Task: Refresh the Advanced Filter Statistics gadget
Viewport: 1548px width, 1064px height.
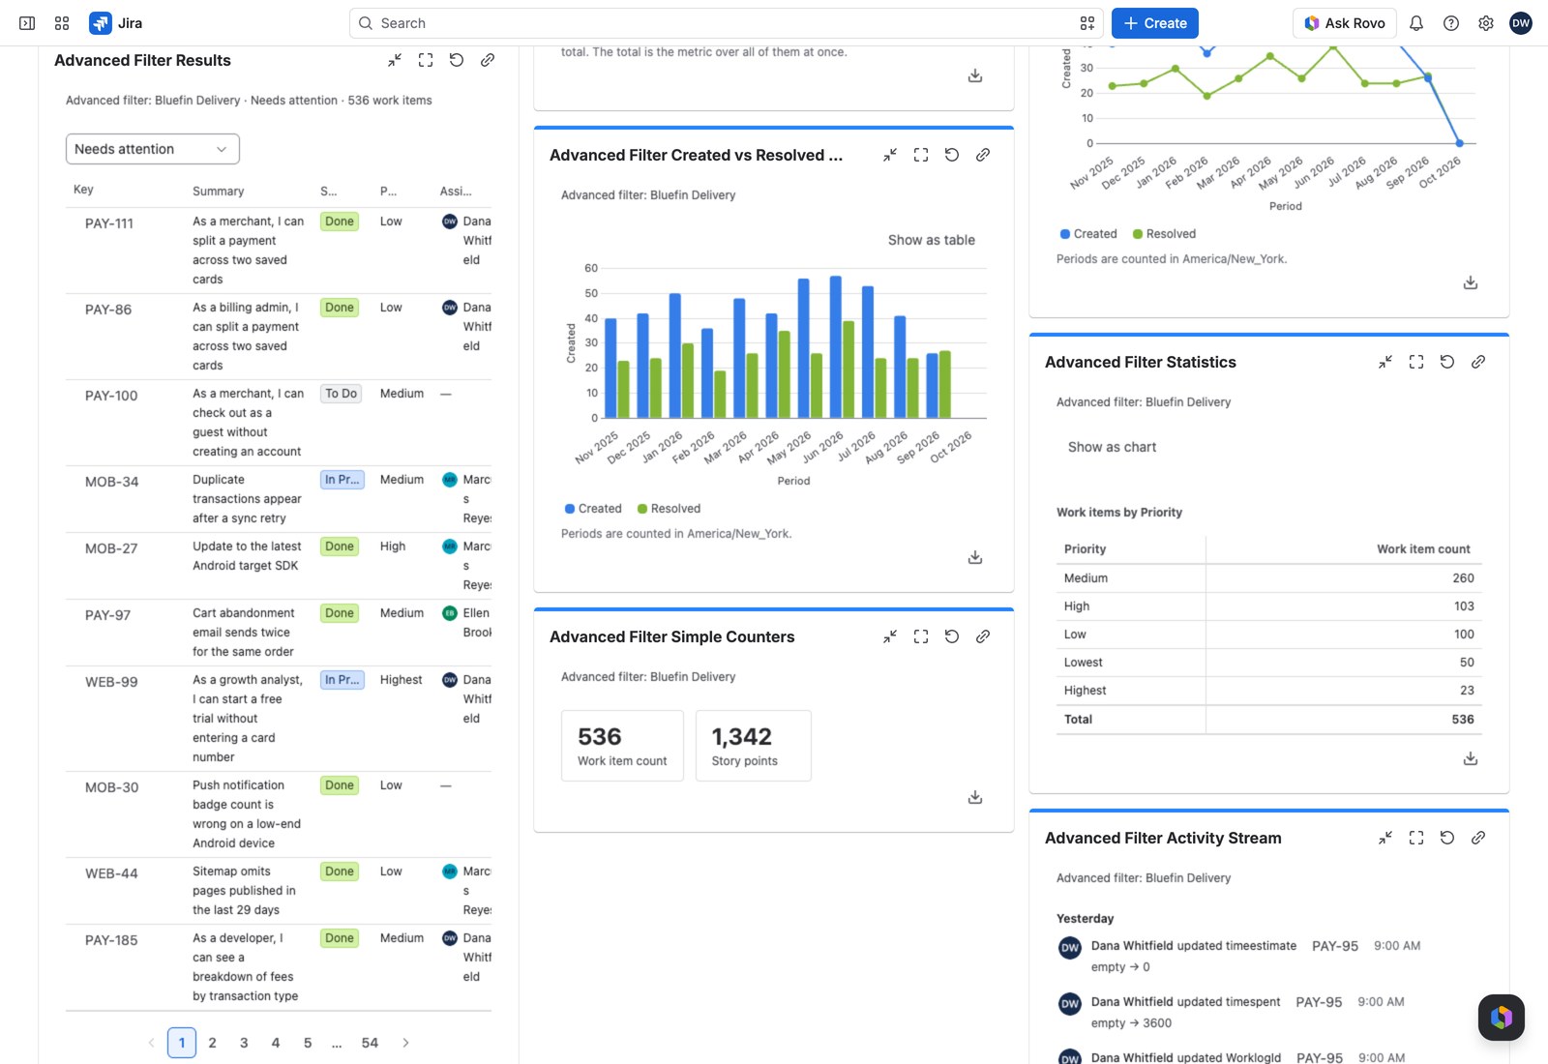Action: 1447,362
